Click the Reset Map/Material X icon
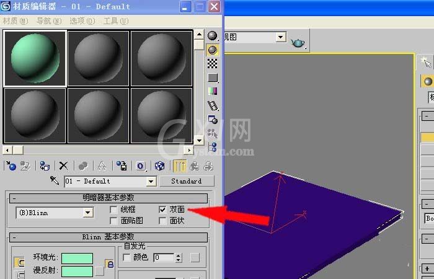 click(63, 166)
